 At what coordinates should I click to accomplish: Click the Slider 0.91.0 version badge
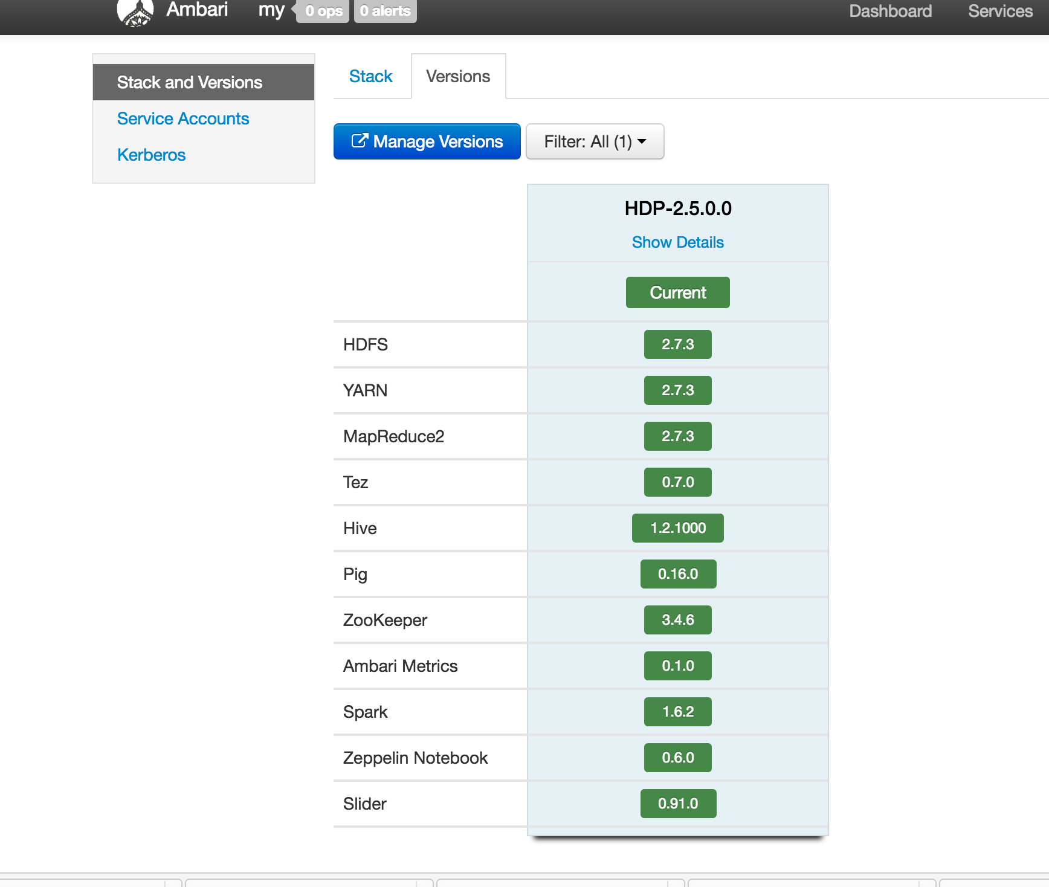pyautogui.click(x=677, y=804)
